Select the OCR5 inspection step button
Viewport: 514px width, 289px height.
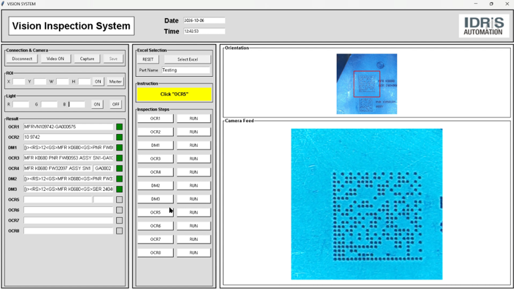(x=155, y=212)
